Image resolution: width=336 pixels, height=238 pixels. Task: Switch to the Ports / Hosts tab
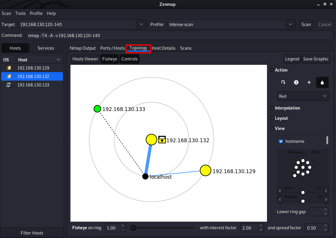pyautogui.click(x=113, y=48)
